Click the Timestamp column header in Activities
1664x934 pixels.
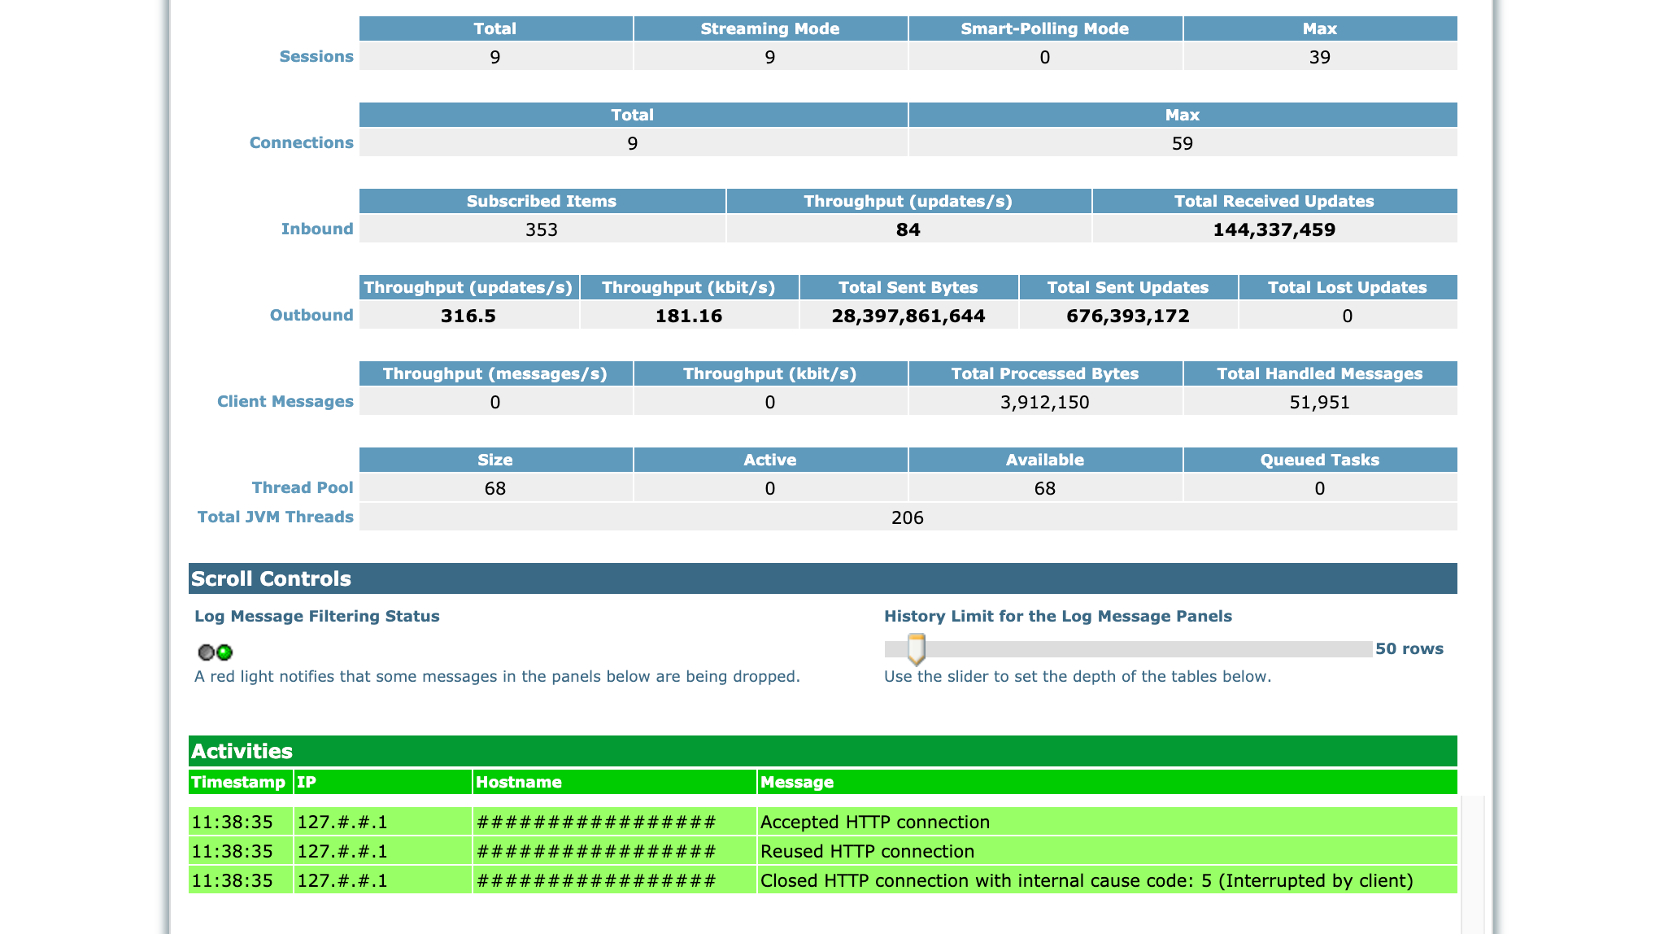[x=238, y=782]
